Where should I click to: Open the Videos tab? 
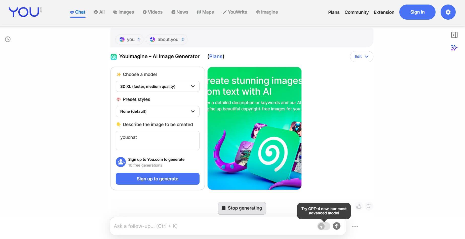pyautogui.click(x=152, y=12)
